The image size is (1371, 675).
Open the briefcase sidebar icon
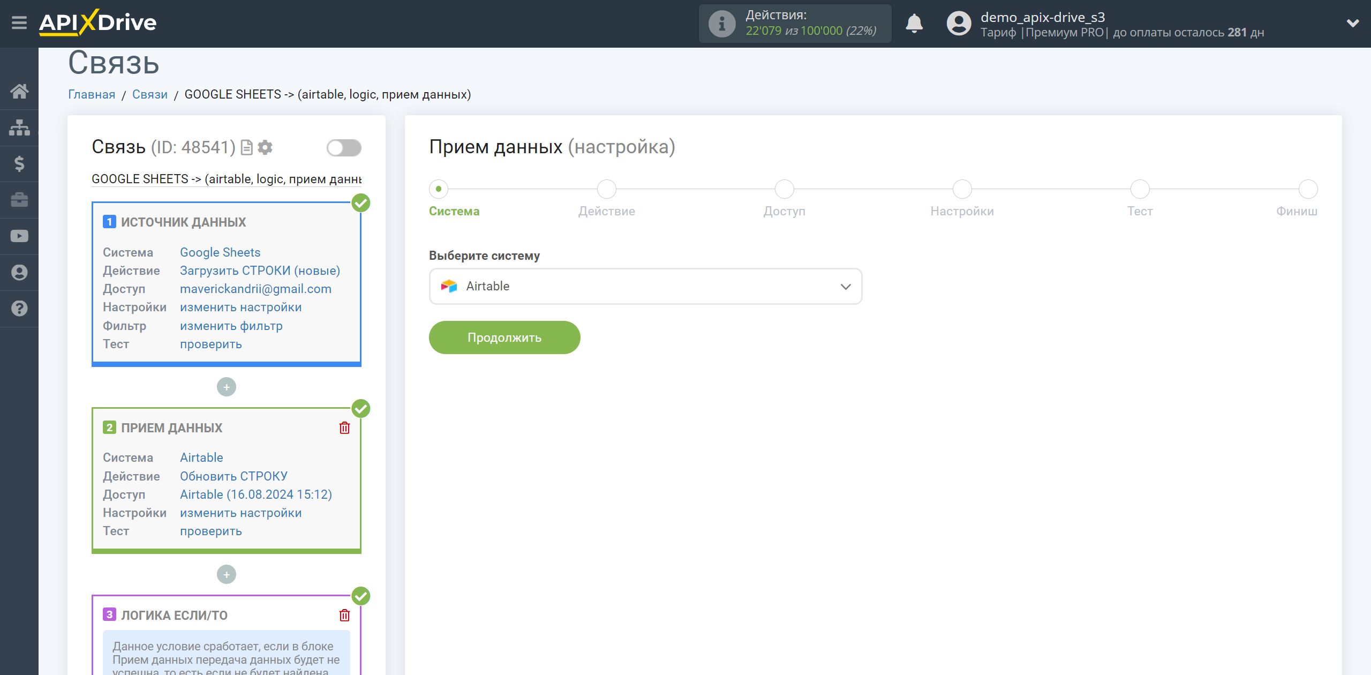19,200
